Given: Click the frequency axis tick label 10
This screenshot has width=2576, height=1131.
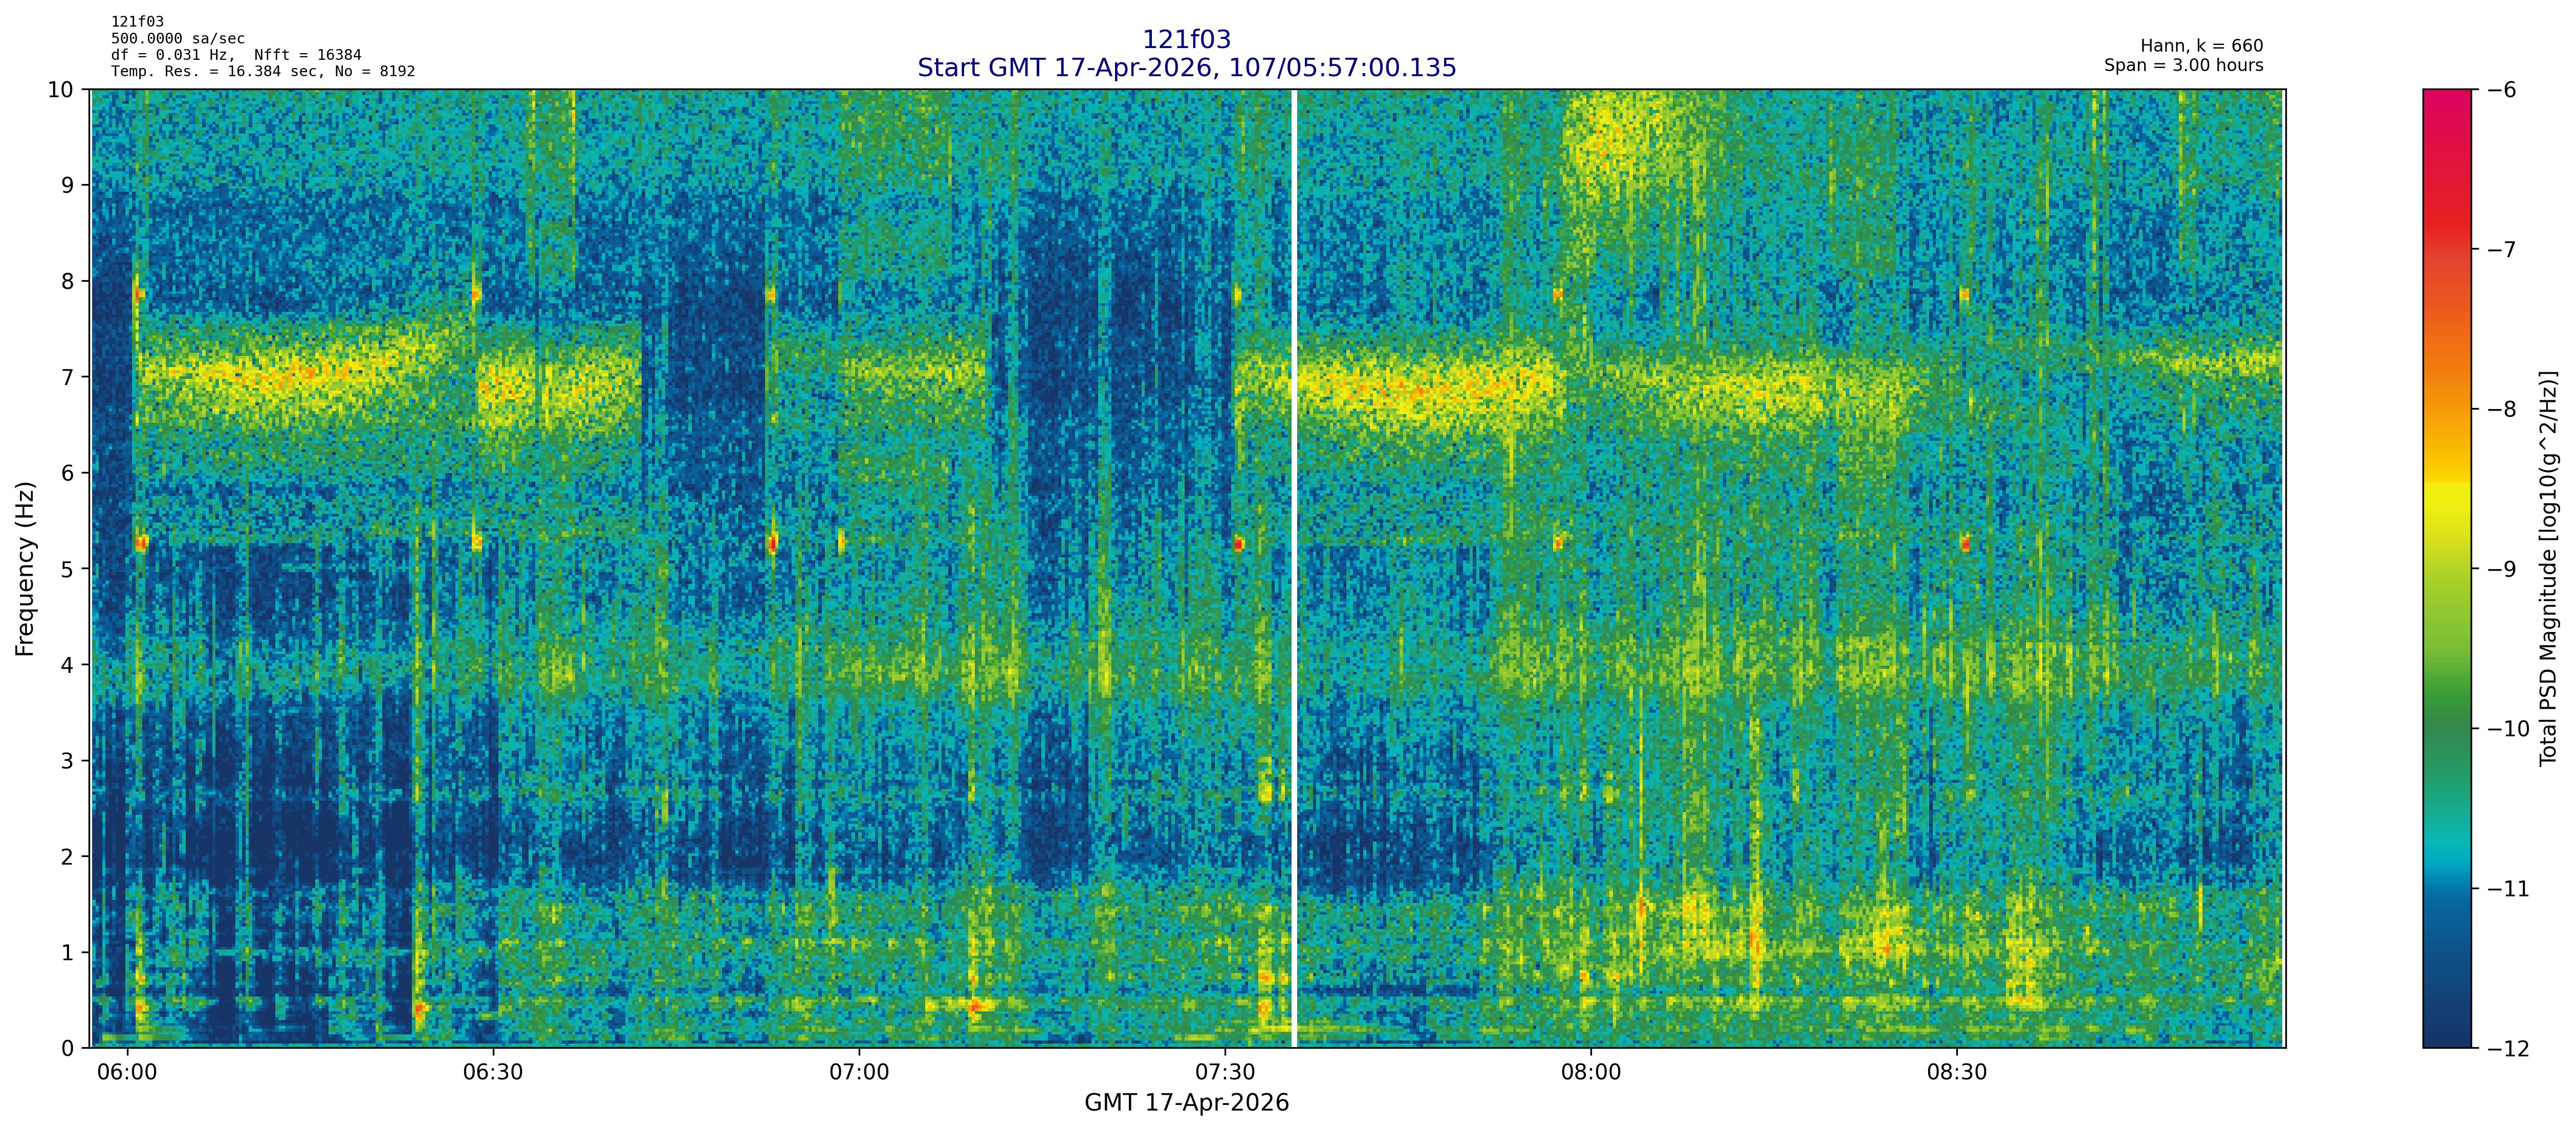Looking at the screenshot, I should [60, 90].
